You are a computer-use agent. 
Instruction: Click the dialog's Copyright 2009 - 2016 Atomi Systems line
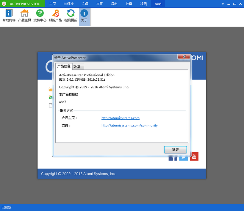94,87
